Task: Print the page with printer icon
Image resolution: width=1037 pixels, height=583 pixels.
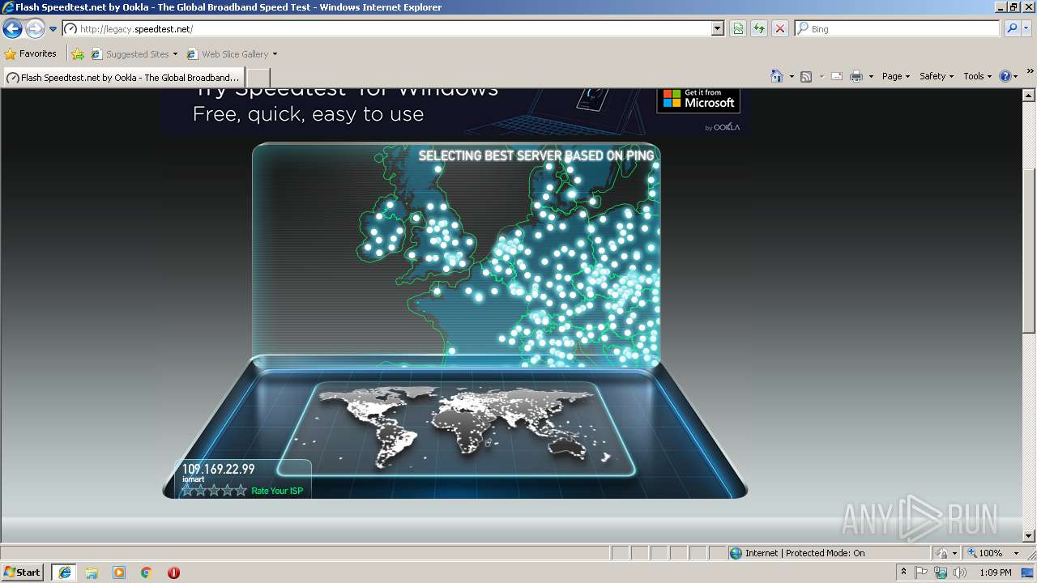Action: [856, 76]
